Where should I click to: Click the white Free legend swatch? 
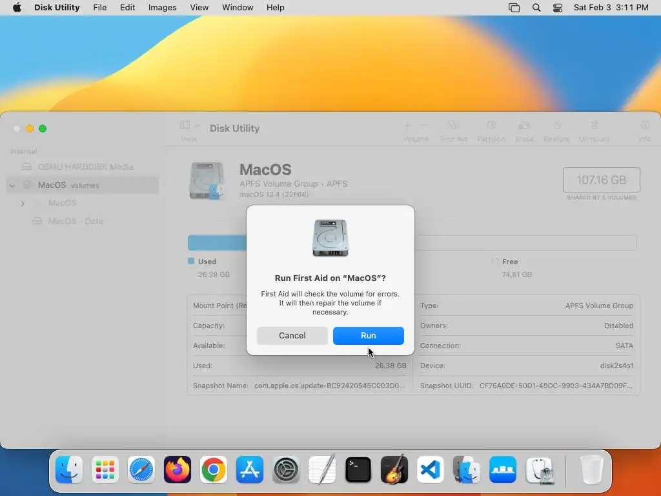[x=495, y=261]
